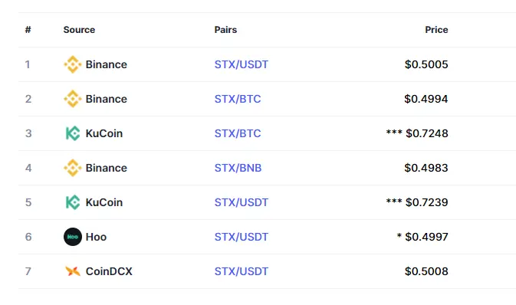Click the CoinDCX exchange name
Screen dimensions: 516x305
[109, 271]
